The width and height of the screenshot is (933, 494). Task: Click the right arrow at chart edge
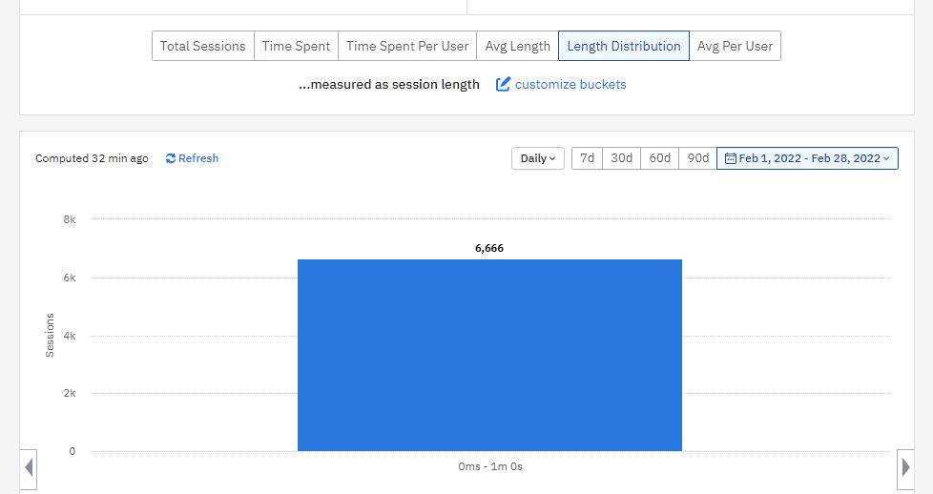pos(905,468)
